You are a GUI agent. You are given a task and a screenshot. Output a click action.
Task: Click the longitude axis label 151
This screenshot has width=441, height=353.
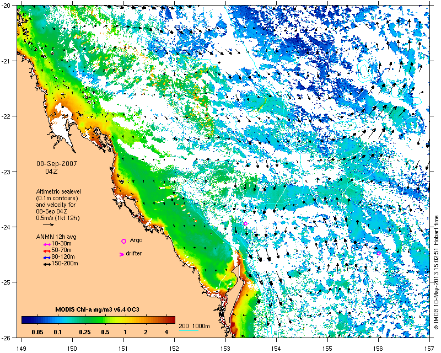(123, 348)
